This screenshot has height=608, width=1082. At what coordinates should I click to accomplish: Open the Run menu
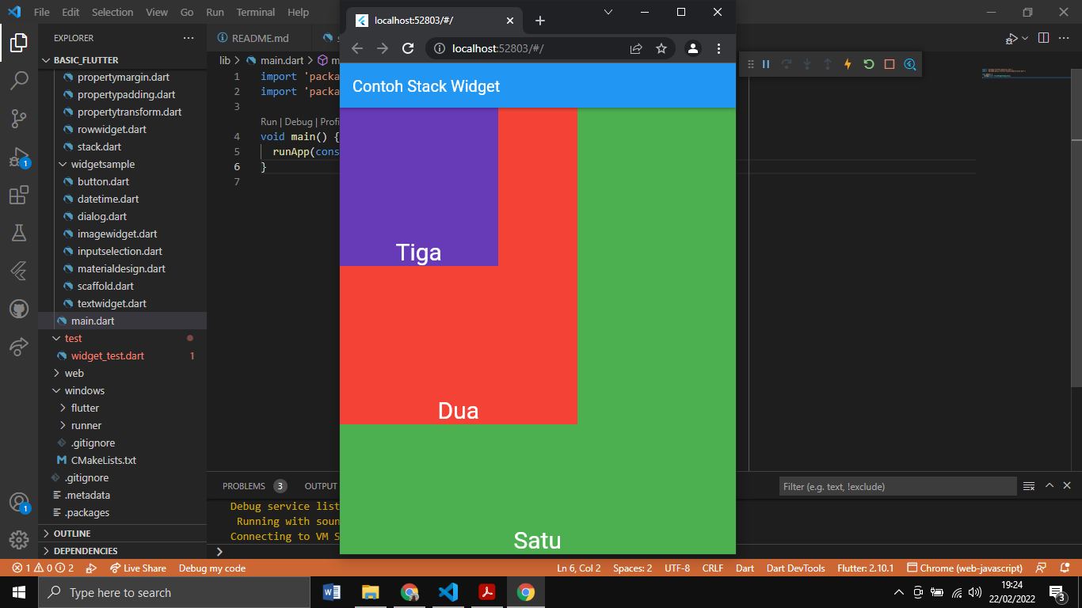coord(215,12)
